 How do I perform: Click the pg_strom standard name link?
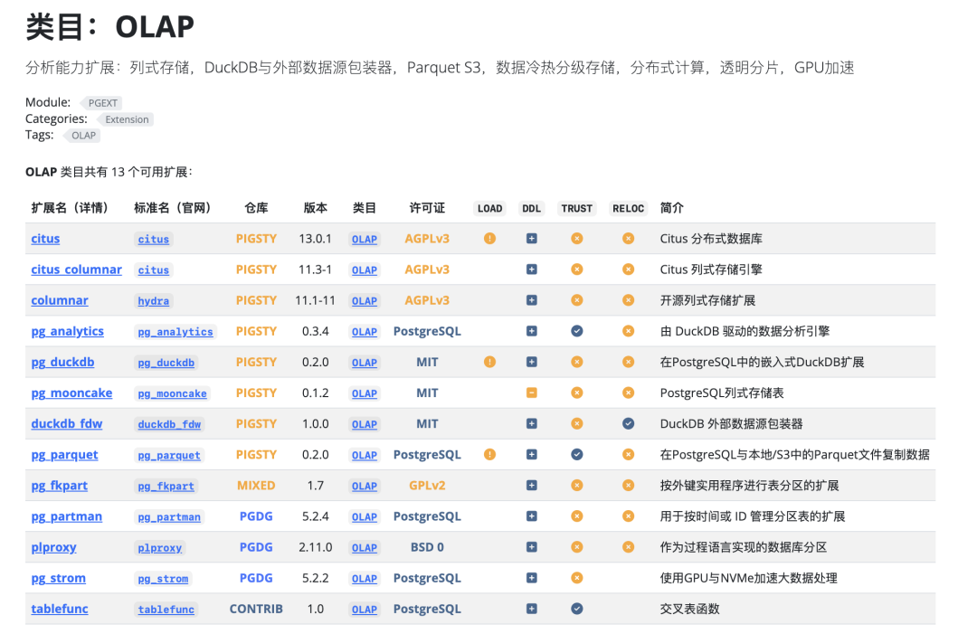163,579
